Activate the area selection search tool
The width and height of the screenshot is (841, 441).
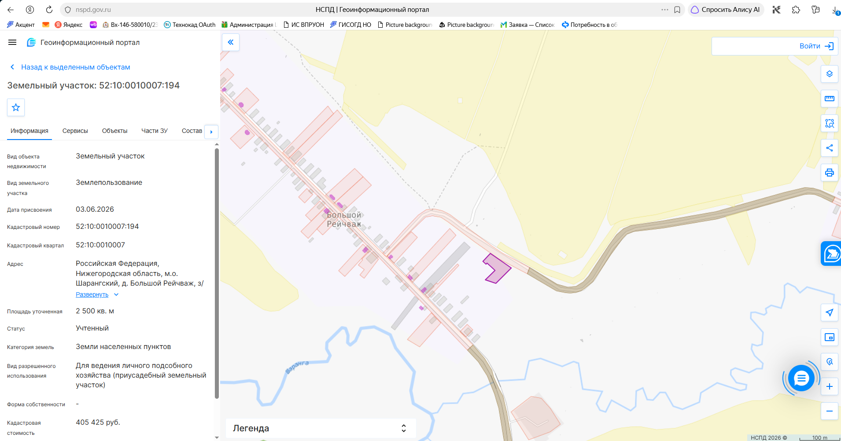click(x=829, y=123)
